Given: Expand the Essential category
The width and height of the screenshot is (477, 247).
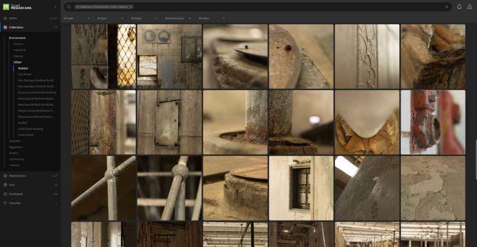Looking at the screenshot, I should 14,141.
